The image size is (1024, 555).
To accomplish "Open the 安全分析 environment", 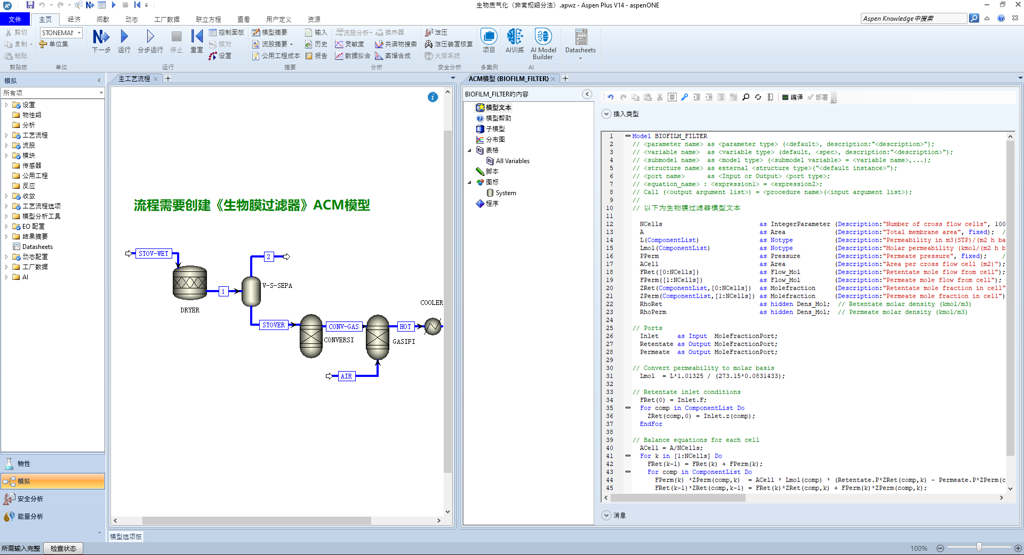I will pos(52,498).
